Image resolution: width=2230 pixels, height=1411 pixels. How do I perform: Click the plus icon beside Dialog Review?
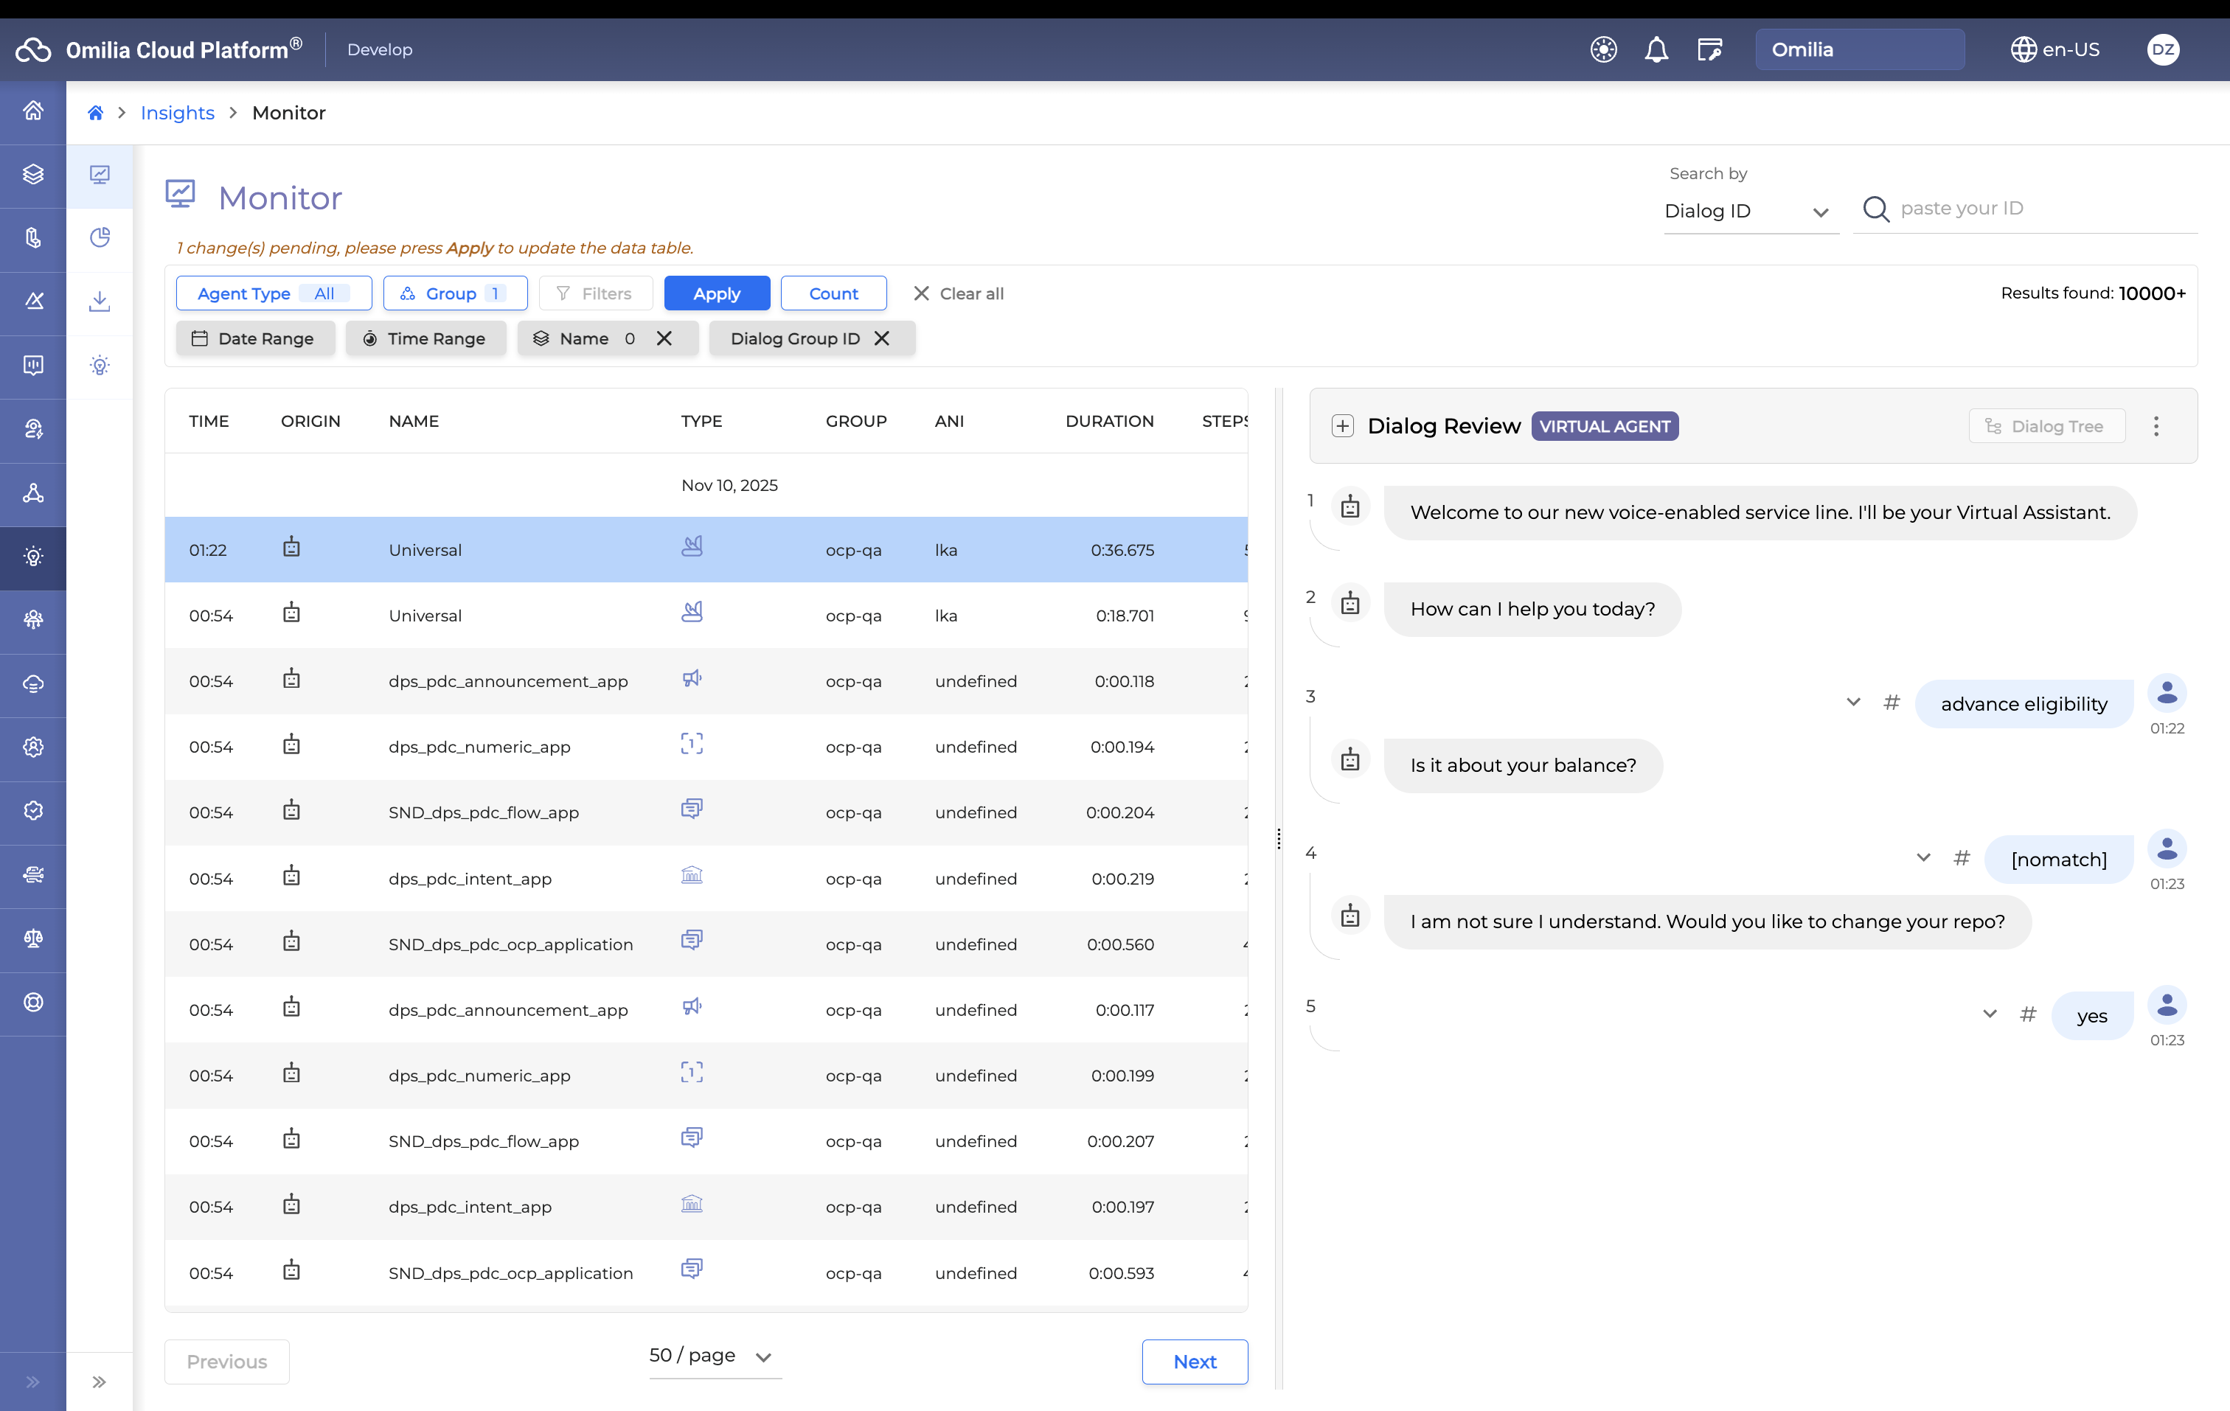point(1342,426)
